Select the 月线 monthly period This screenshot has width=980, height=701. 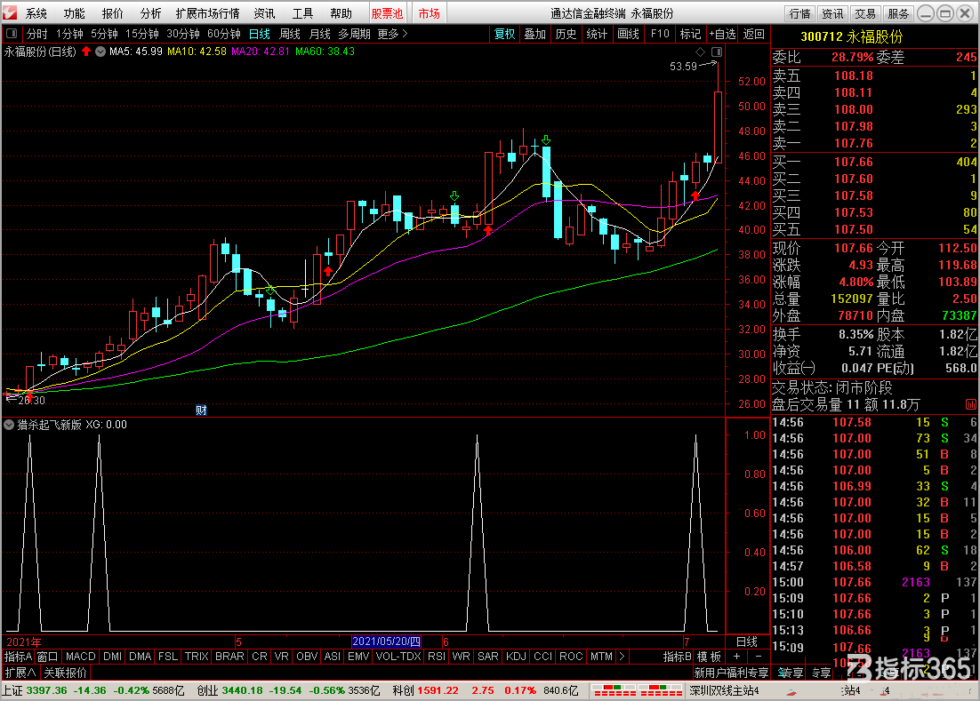pyautogui.click(x=320, y=34)
